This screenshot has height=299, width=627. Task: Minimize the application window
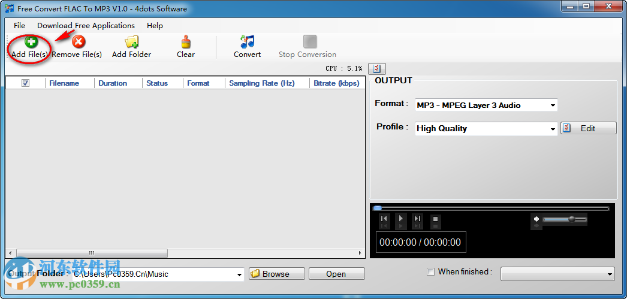pyautogui.click(x=569, y=6)
